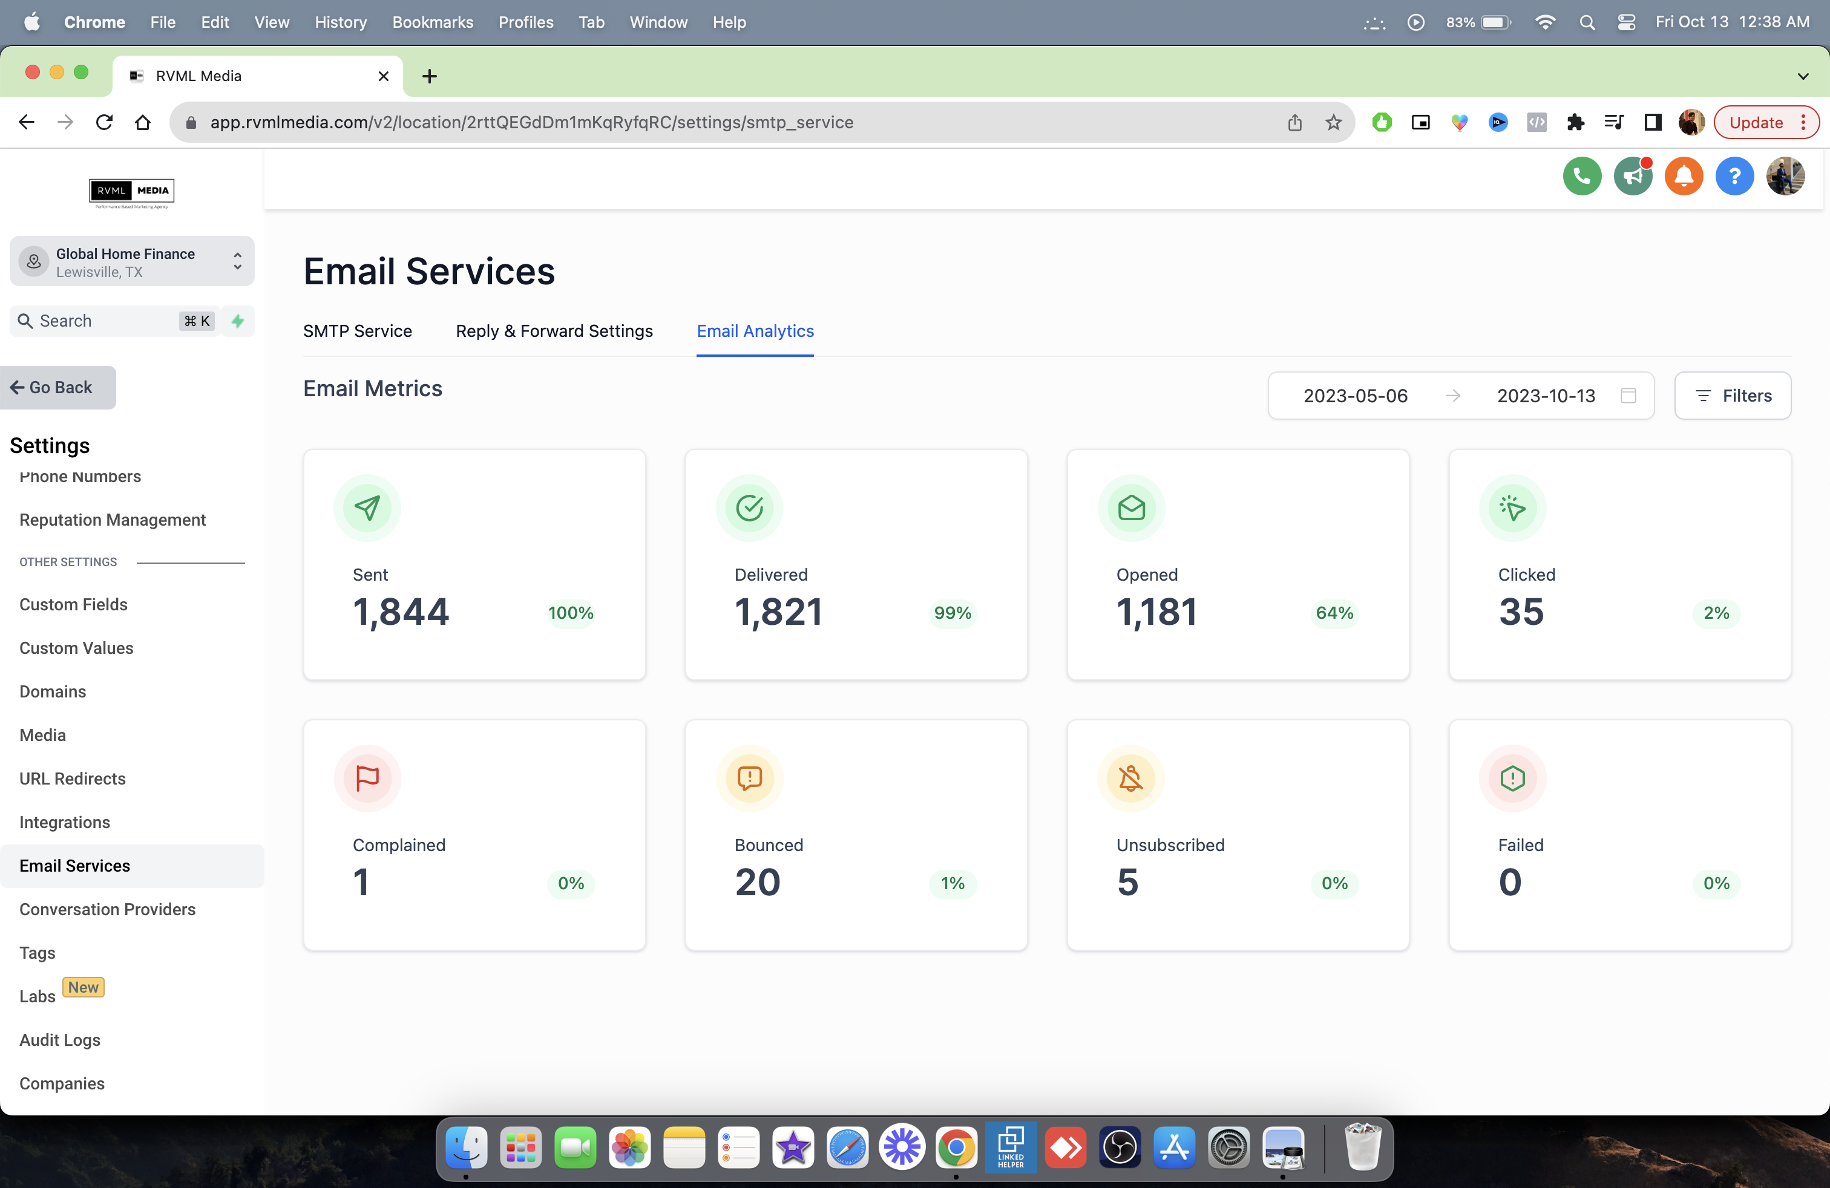Open Spotlight search in menu bar
This screenshot has height=1188, width=1830.
coord(1587,22)
